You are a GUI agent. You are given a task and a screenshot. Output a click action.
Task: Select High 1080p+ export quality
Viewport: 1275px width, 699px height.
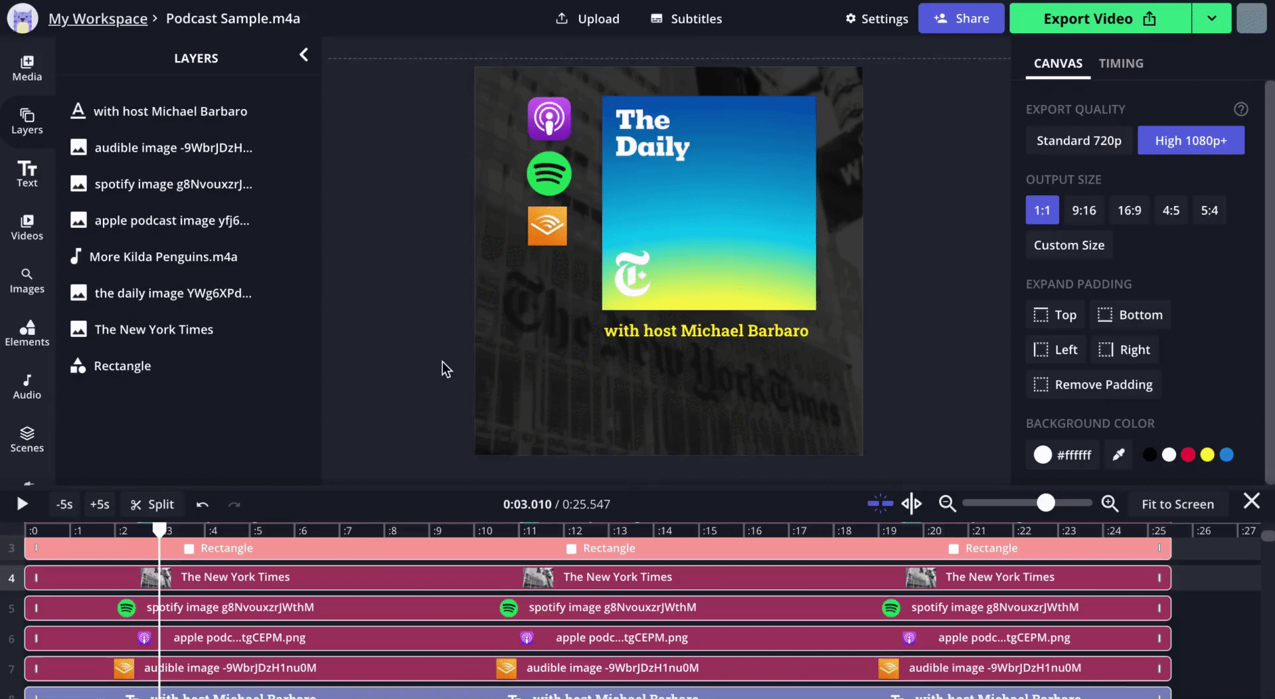[x=1191, y=140]
